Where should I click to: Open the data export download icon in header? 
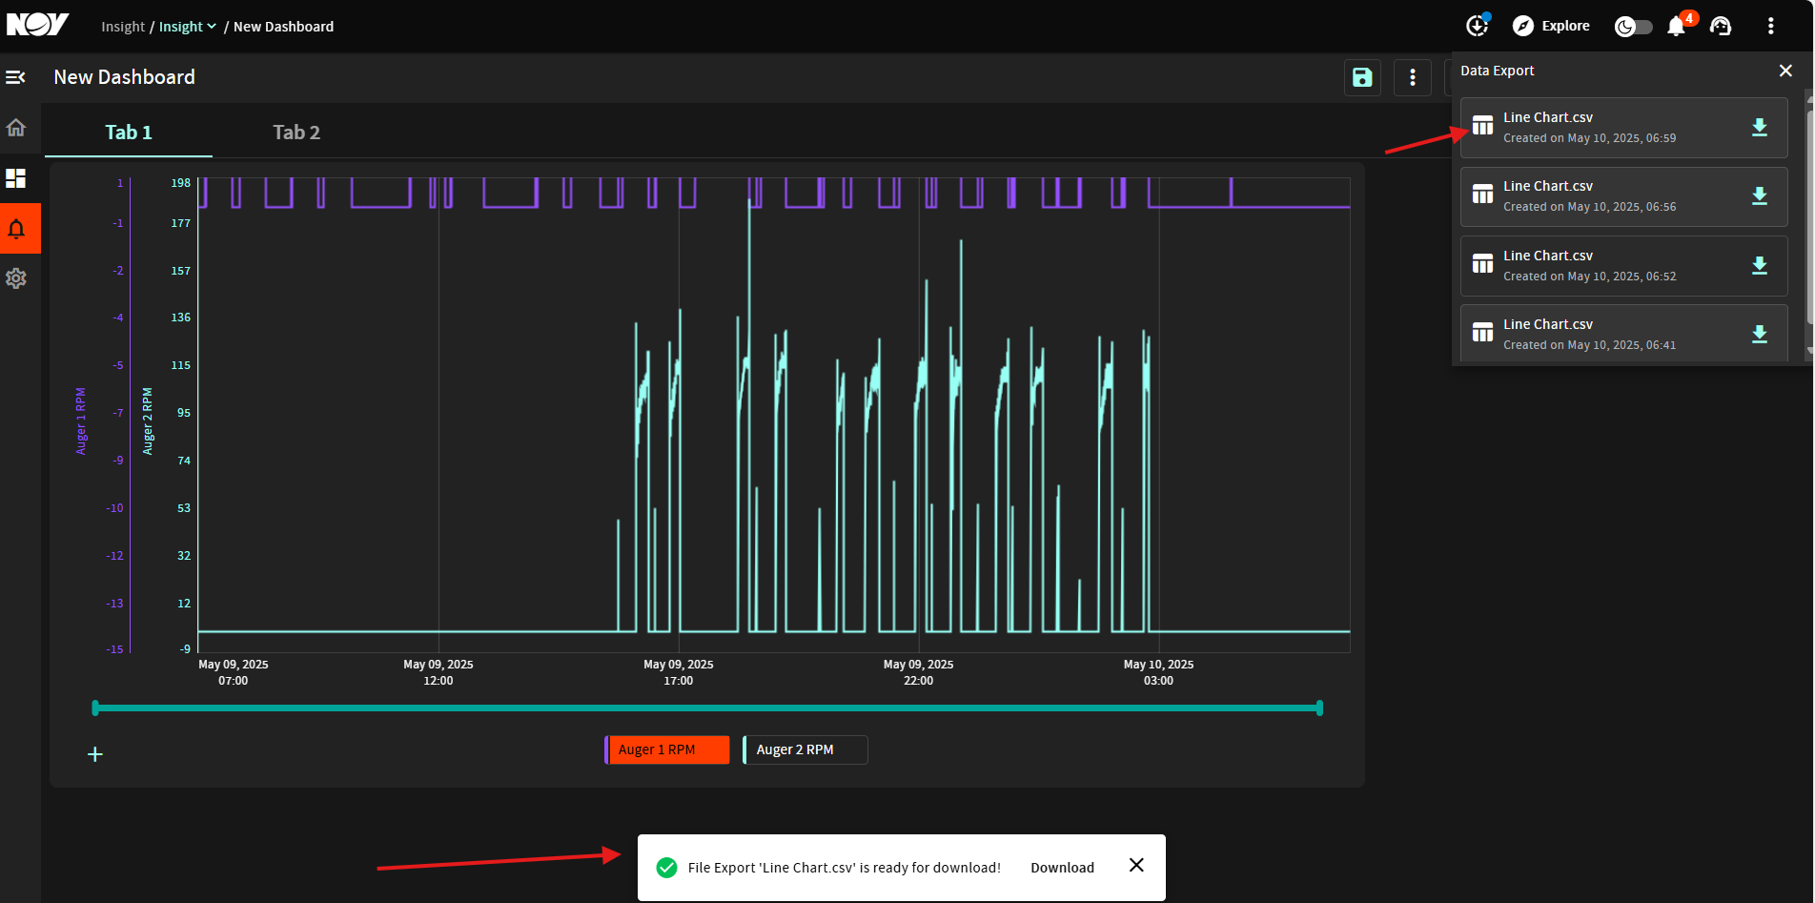pos(1478,26)
